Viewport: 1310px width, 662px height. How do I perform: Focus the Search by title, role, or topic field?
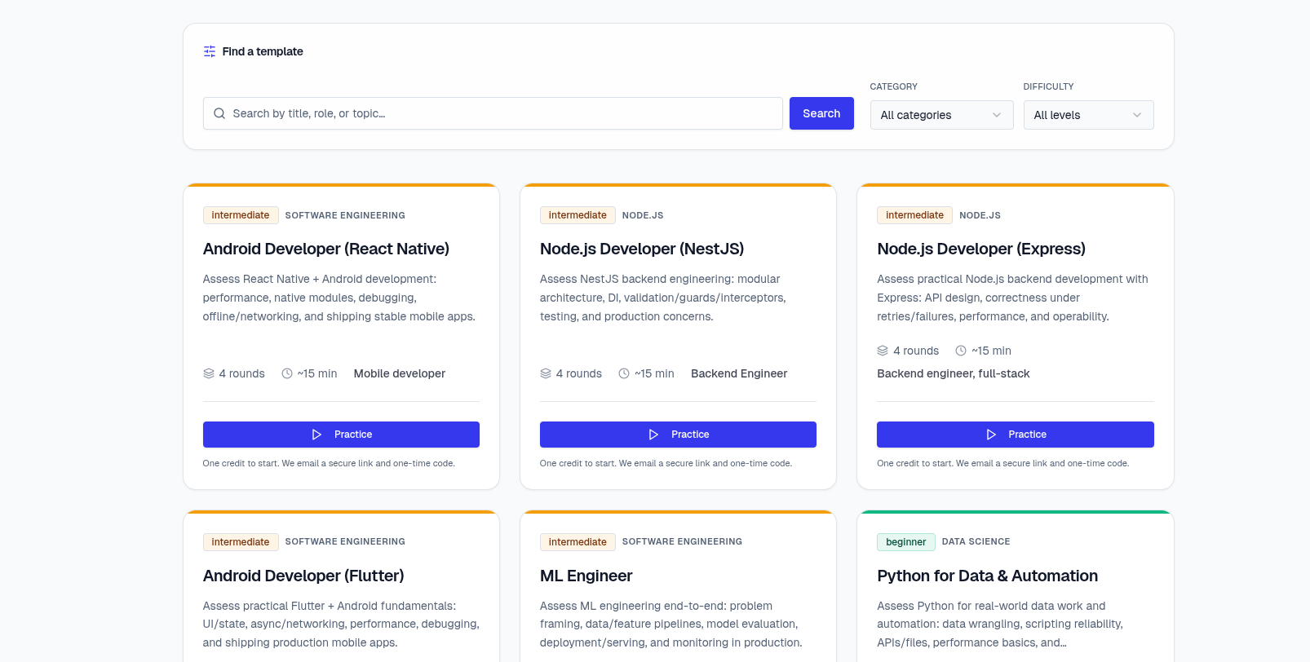pos(493,113)
